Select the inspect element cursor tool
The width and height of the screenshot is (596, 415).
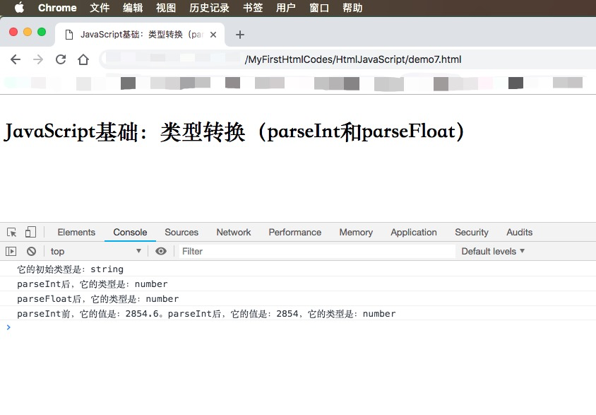12,232
